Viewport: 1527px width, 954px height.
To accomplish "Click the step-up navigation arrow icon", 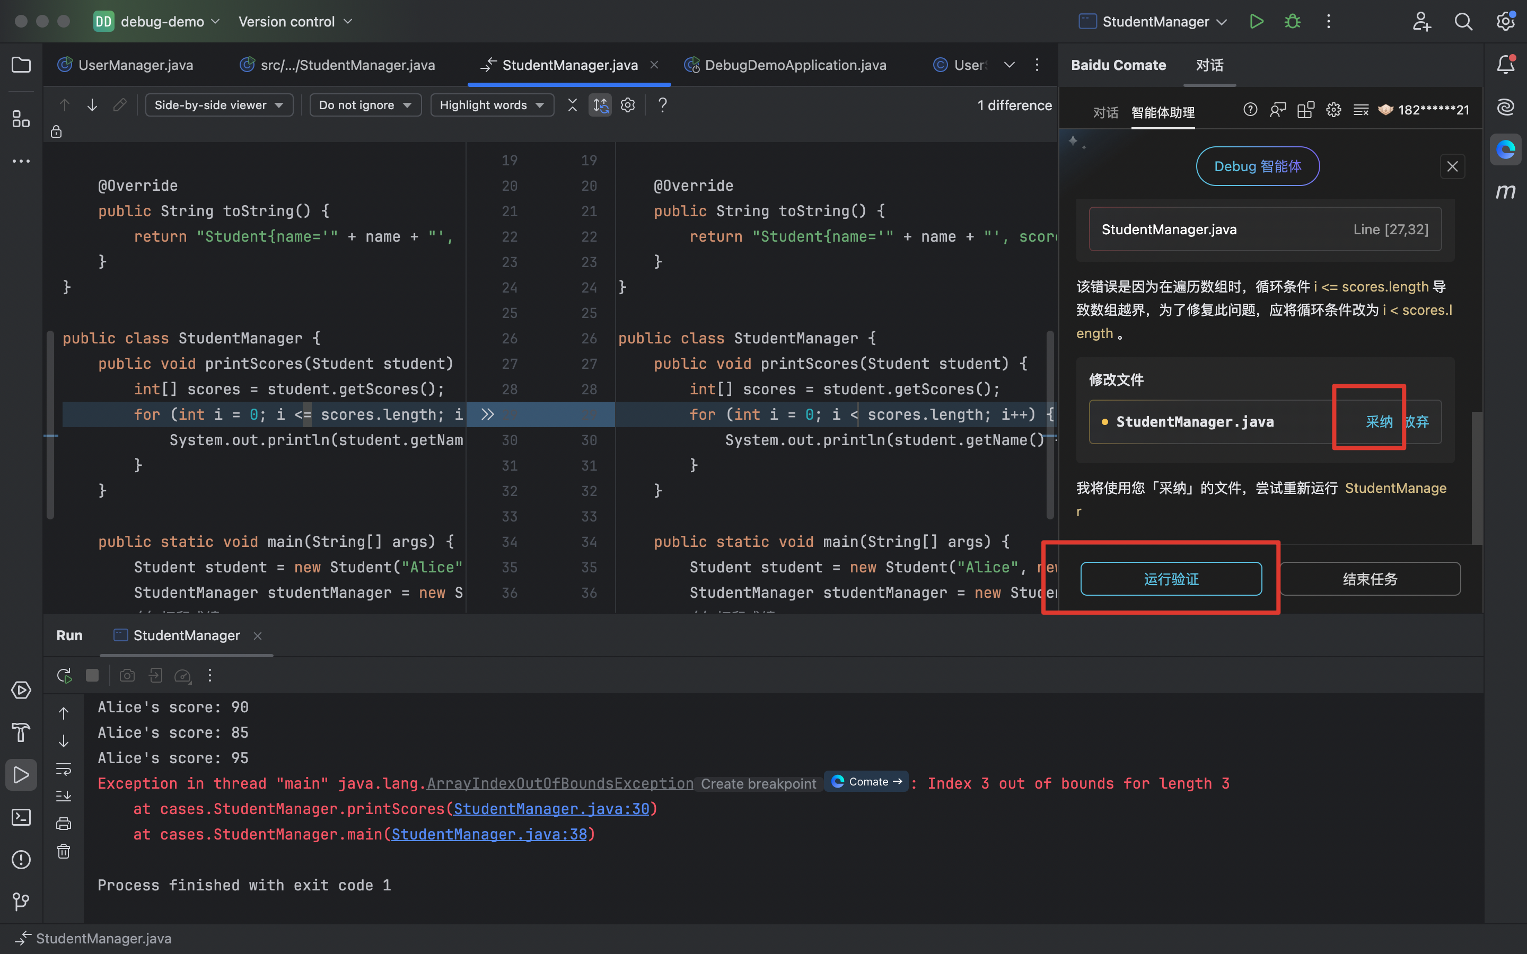I will click(x=63, y=104).
